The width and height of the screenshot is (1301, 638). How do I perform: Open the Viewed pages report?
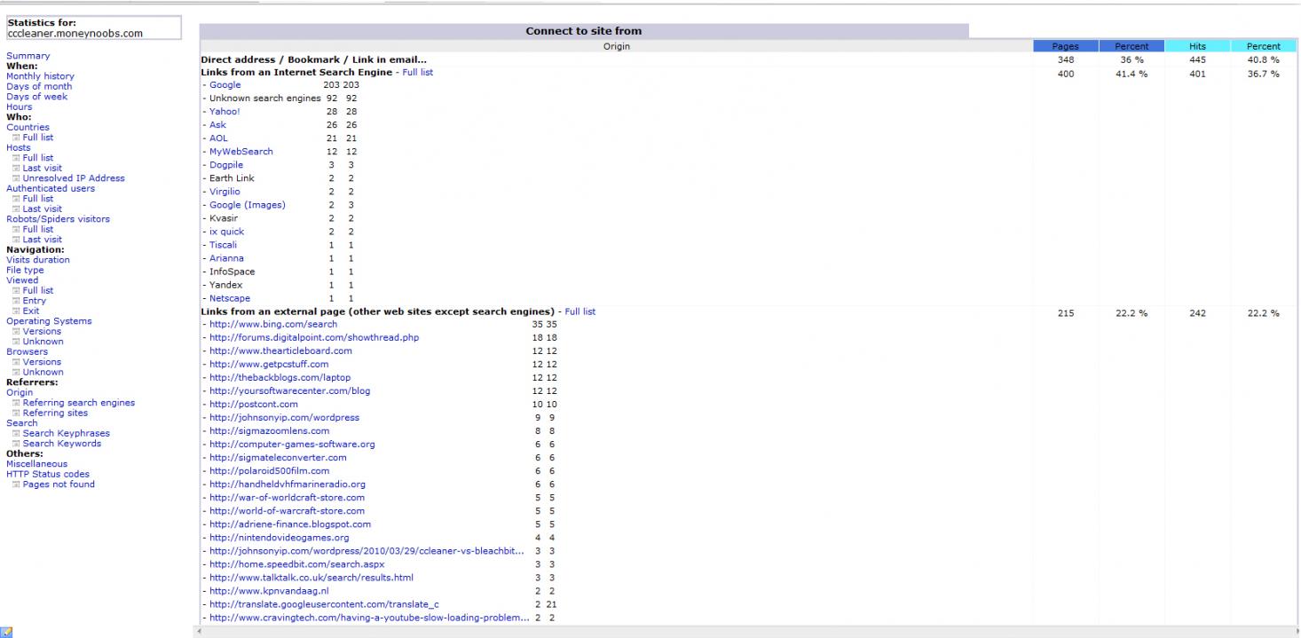click(22, 280)
